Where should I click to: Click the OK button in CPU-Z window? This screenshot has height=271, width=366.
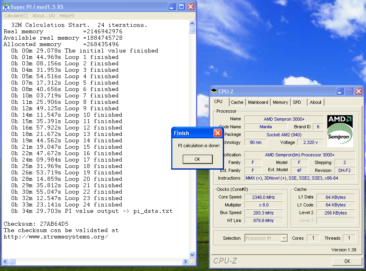pos(347,261)
